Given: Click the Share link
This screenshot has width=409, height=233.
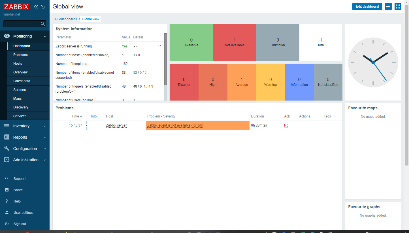Looking at the screenshot, I should point(18,190).
